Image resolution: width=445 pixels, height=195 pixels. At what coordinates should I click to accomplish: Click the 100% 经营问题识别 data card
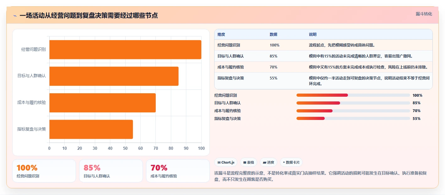[44, 171]
